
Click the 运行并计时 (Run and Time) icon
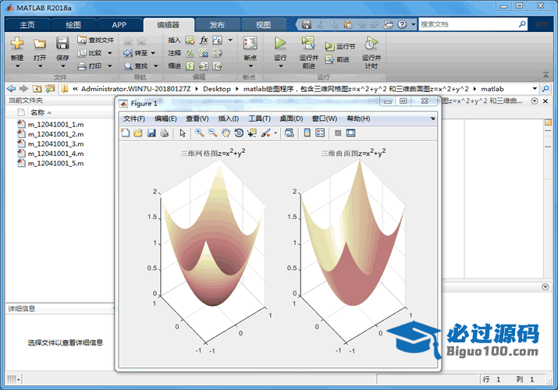click(x=371, y=43)
